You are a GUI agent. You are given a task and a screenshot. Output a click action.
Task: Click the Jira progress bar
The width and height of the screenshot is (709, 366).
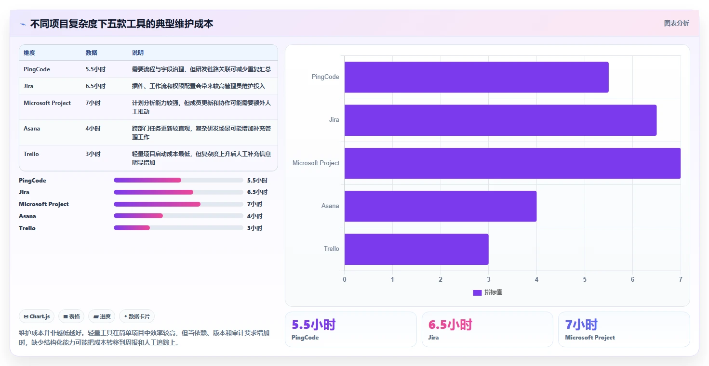coord(178,192)
